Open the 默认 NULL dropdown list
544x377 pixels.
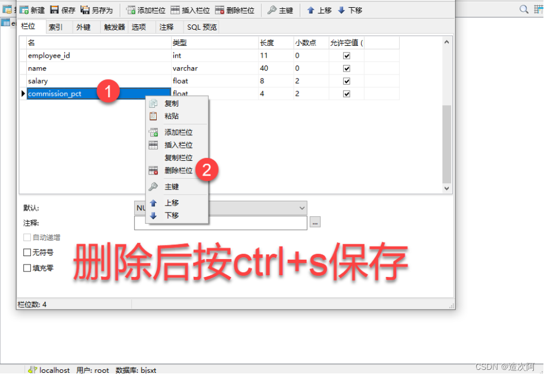pyautogui.click(x=301, y=208)
